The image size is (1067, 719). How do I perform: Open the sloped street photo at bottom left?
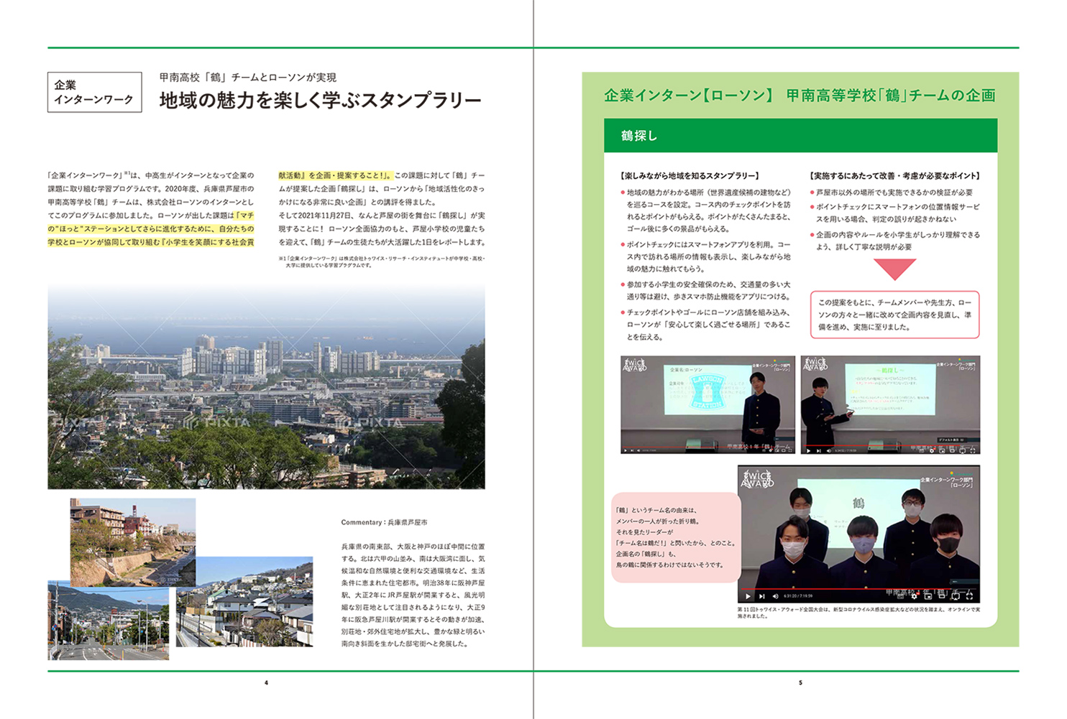[109, 621]
